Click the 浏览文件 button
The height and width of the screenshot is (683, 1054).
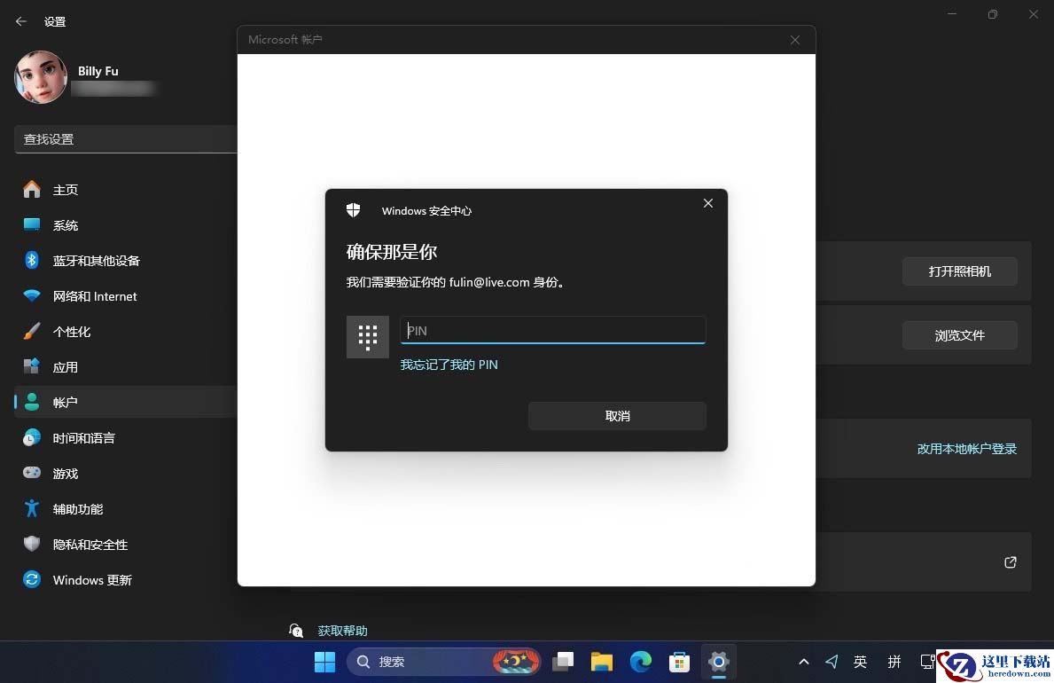(x=959, y=335)
